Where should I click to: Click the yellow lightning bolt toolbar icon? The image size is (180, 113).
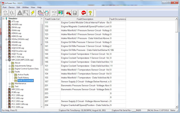coord(33,13)
